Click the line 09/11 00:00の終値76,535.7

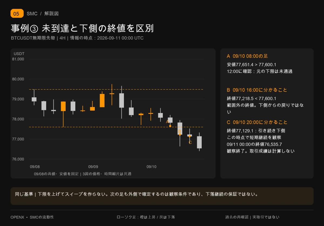pos(255,144)
